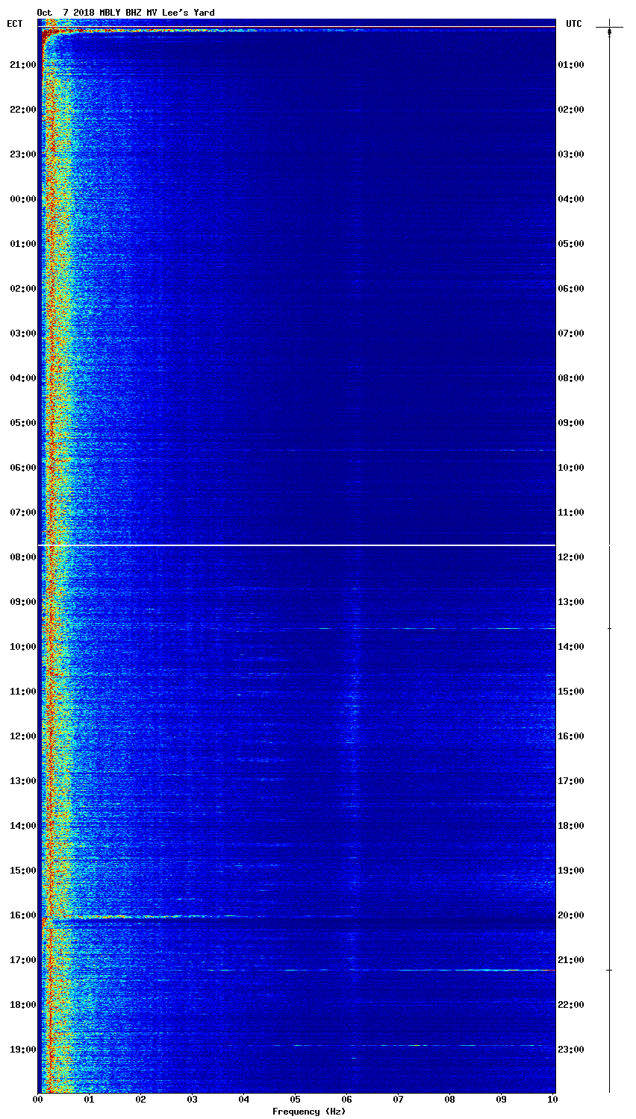The height and width of the screenshot is (1119, 636).
Task: Click 15:00 on the ECT time axis
Action: click(22, 871)
